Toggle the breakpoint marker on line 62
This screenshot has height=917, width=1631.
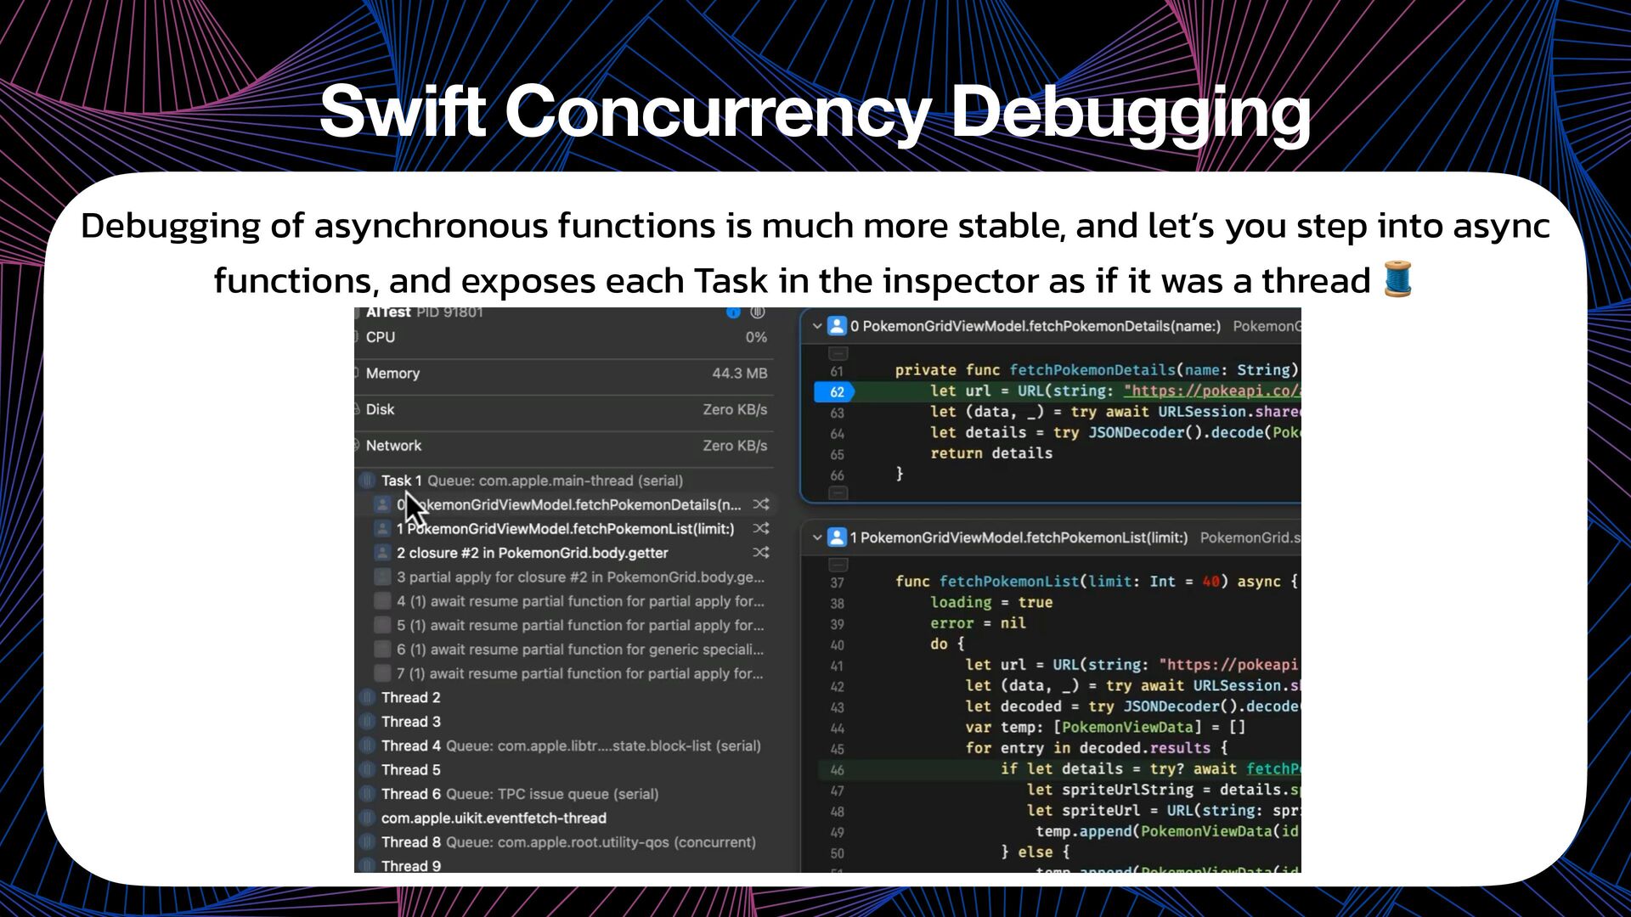point(835,391)
